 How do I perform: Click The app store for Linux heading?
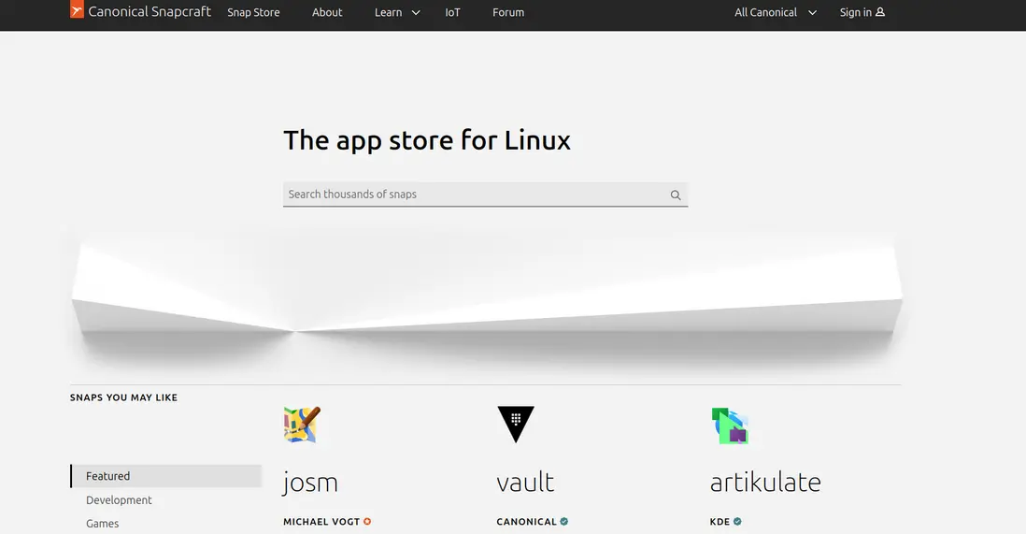[427, 140]
